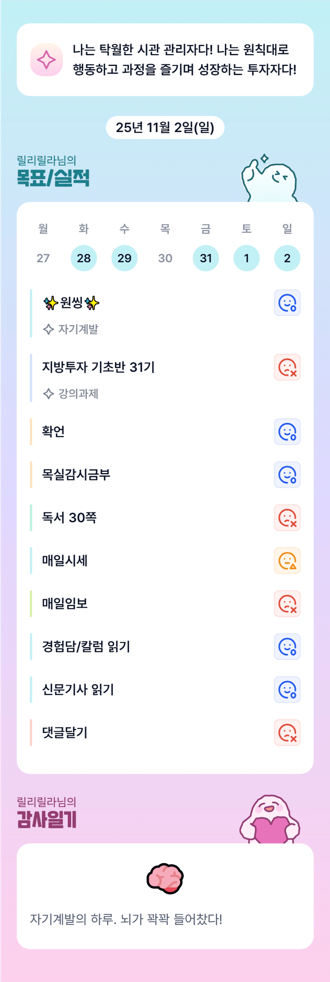The width and height of the screenshot is (330, 982).
Task: Toggle the red failed status for 지방투자 기초반 31기
Action: pos(287,367)
